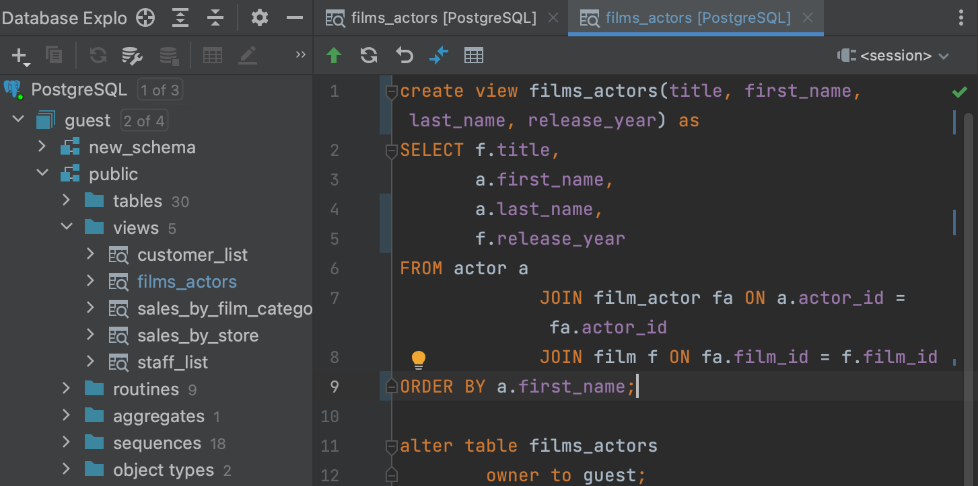The image size is (978, 486).
Task: Expand all nodes using the expand-all icon
Action: click(x=180, y=18)
